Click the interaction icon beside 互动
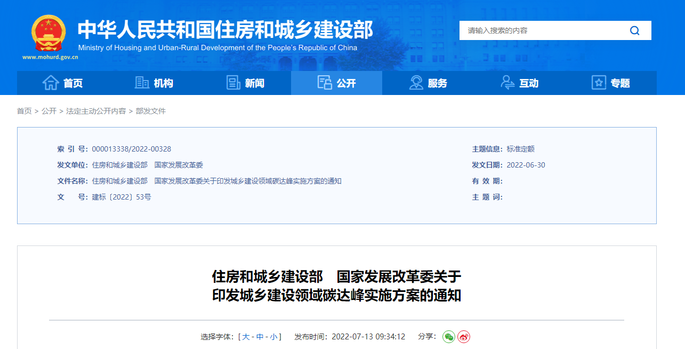Viewport: 685px width, 349px height. pos(507,83)
